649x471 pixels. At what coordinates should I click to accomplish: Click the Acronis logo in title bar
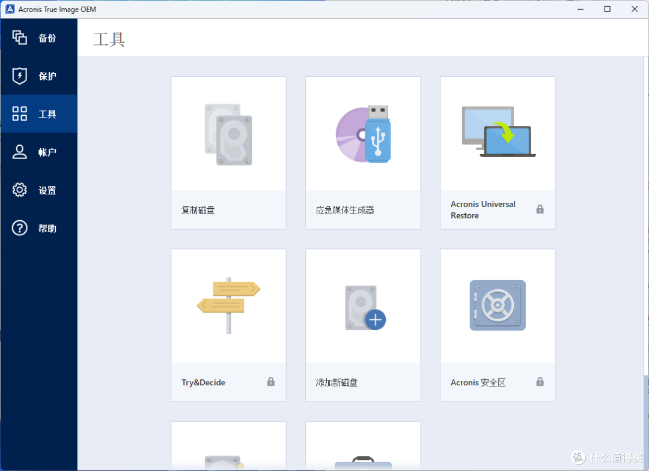(x=10, y=9)
